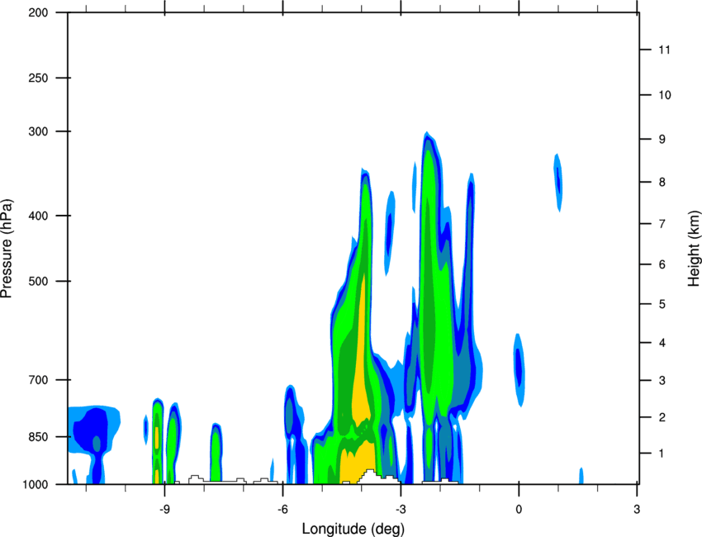Click the 0 longitude tick label
The height and width of the screenshot is (537, 702).
coord(519,510)
